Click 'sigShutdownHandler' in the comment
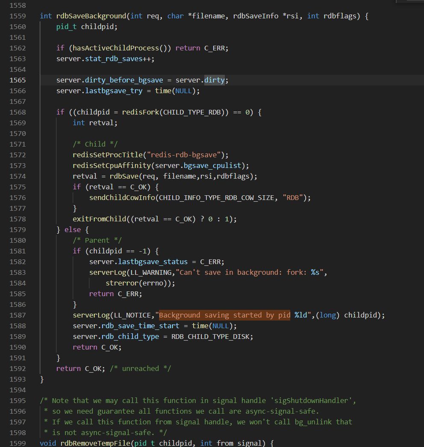The width and height of the screenshot is (424, 447). pyautogui.click(x=311, y=401)
